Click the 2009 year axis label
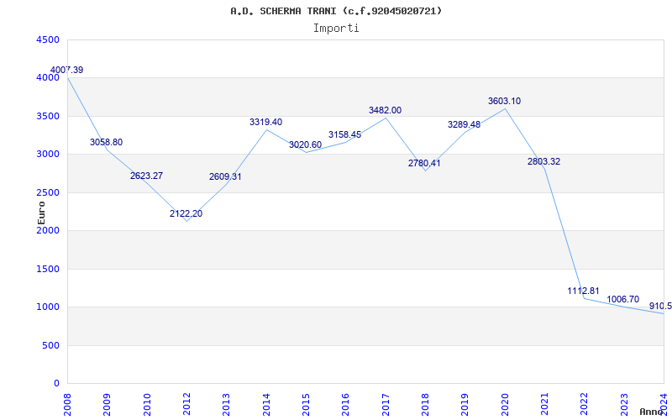The width and height of the screenshot is (672, 420). click(107, 404)
